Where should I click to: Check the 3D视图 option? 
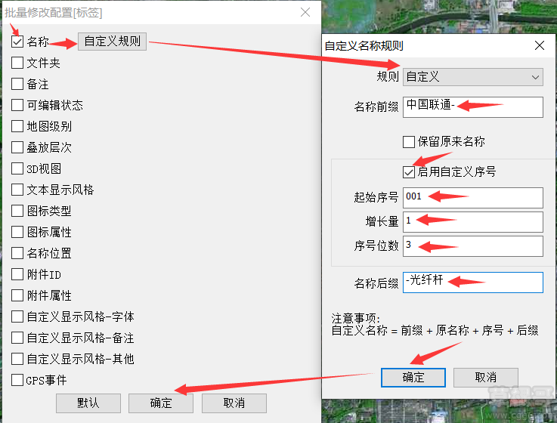pyautogui.click(x=17, y=168)
